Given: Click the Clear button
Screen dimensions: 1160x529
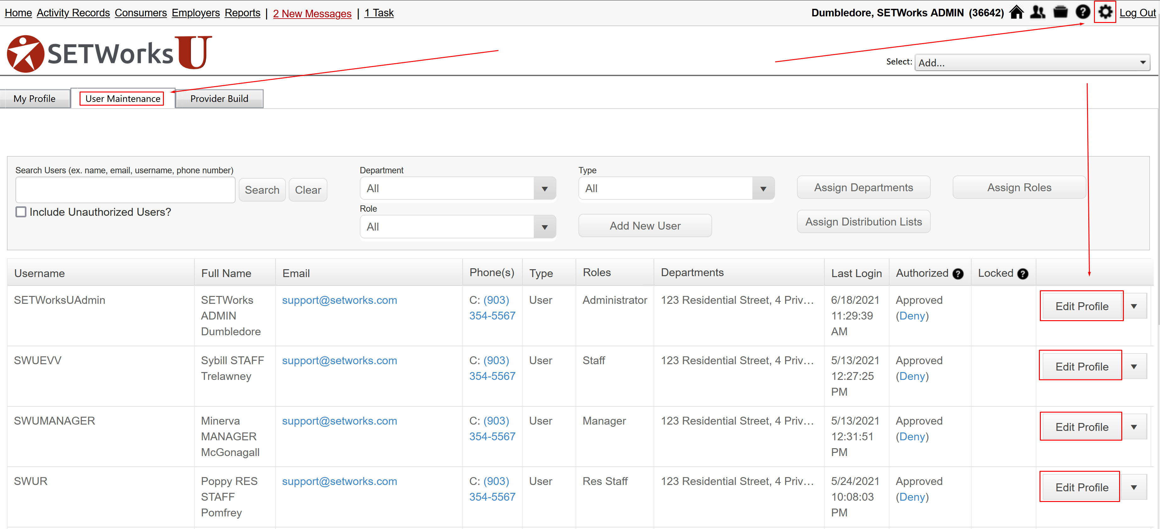Looking at the screenshot, I should tap(308, 190).
